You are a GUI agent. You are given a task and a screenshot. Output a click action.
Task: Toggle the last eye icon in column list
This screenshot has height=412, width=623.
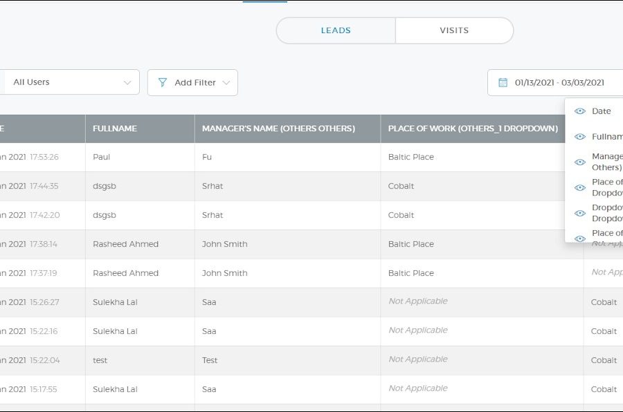(x=580, y=238)
